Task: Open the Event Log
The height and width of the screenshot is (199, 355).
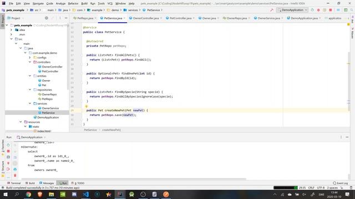Action: click(x=340, y=183)
